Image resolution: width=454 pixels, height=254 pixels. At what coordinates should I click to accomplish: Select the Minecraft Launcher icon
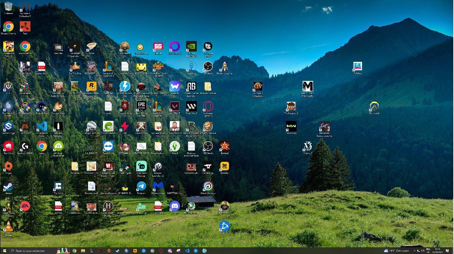click(75, 47)
